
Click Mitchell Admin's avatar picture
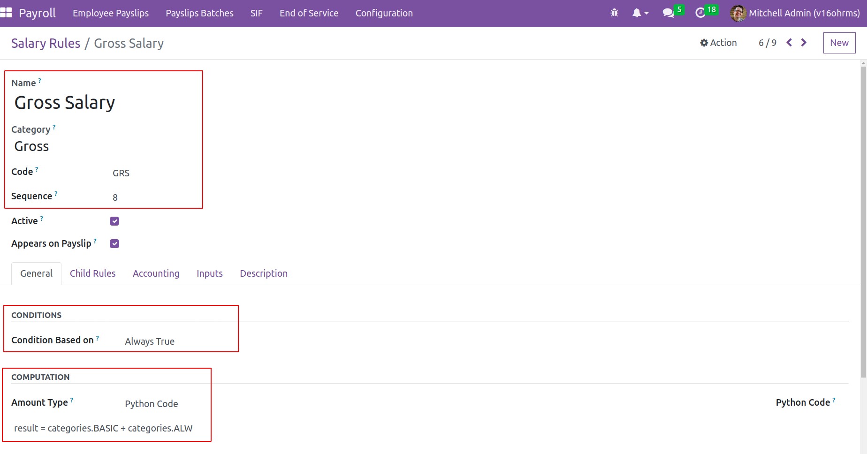(738, 13)
